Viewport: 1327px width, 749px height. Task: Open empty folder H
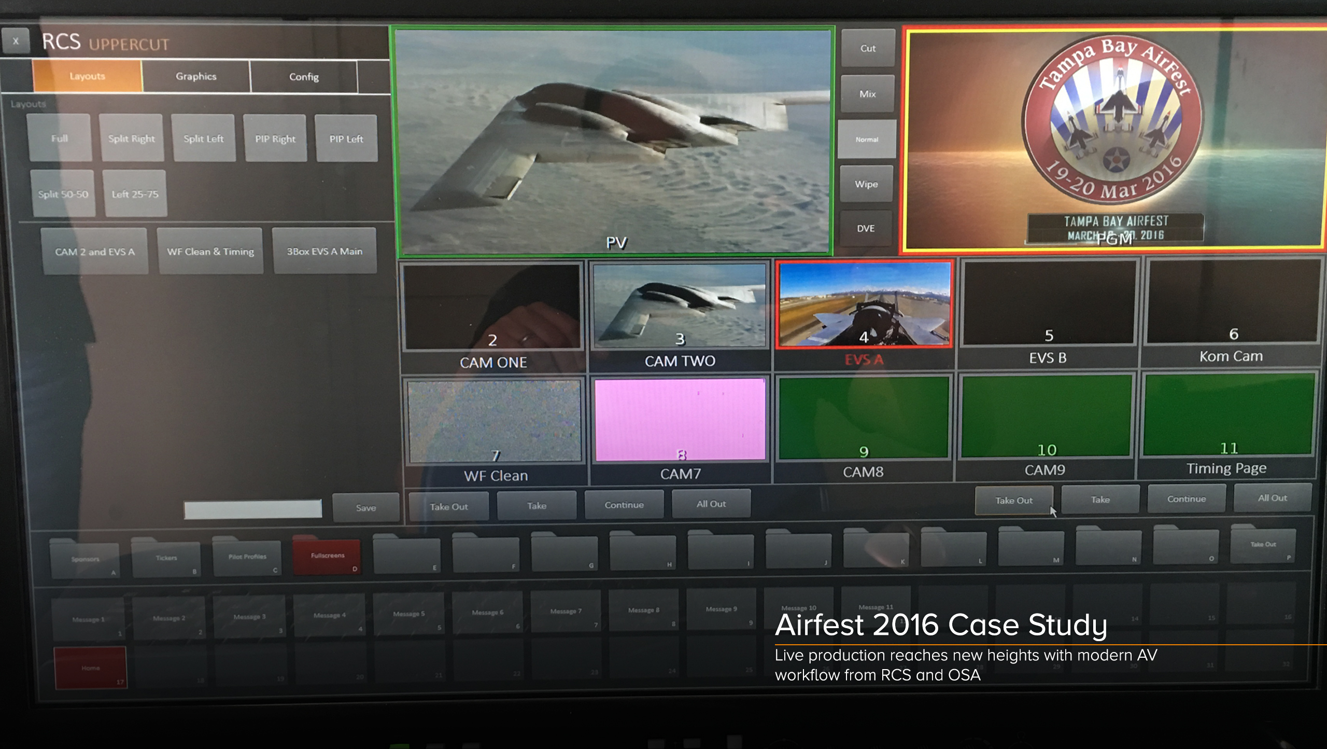click(643, 550)
